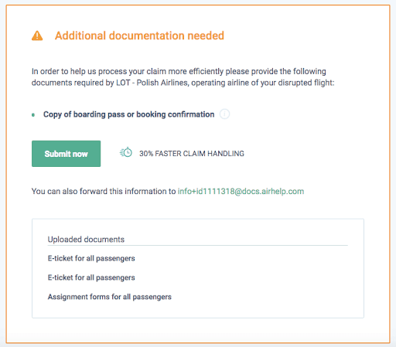Click the Submit now button
Screen dimensions: 396x347
[66, 154]
